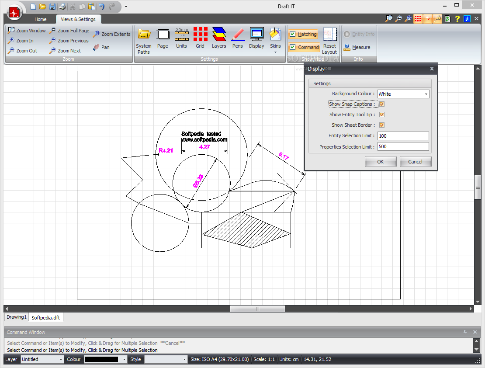Click the top-right zoom window magnifier icon
The image size is (485, 368).
click(x=389, y=19)
